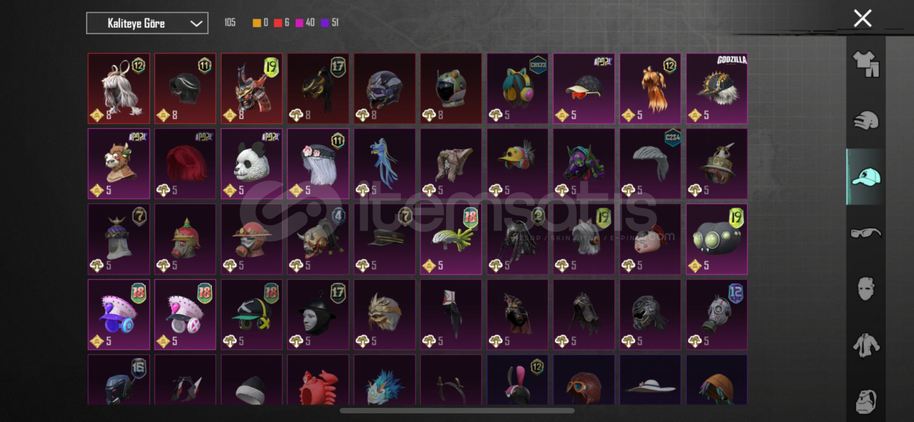Select the panda head item
This screenshot has width=914, height=422.
tap(251, 164)
